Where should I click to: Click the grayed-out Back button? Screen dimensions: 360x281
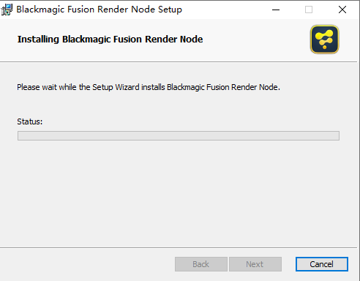coord(201,264)
